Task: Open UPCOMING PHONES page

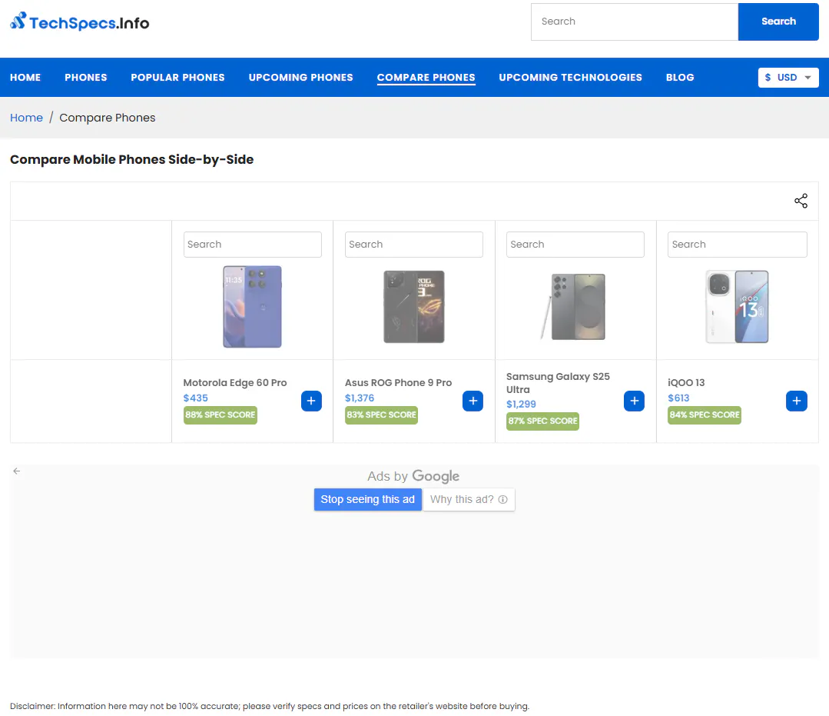Action: (x=301, y=77)
